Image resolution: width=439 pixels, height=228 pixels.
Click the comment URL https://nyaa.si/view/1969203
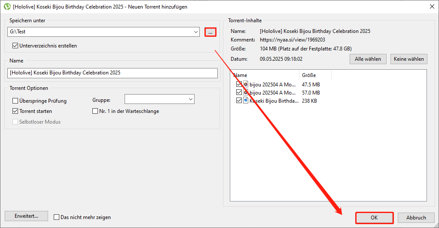tap(292, 40)
